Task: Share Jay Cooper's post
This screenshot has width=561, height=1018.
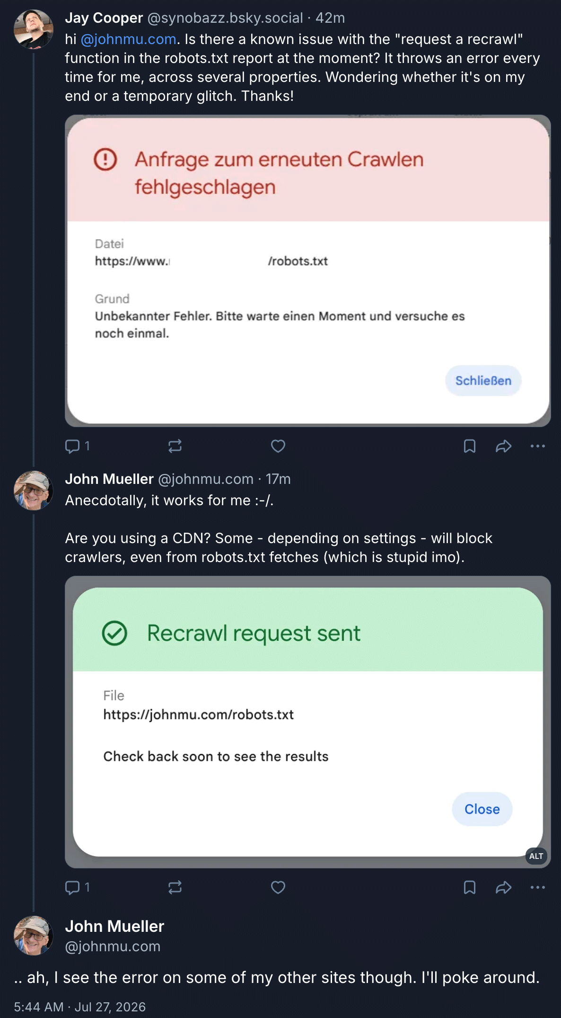Action: [504, 446]
